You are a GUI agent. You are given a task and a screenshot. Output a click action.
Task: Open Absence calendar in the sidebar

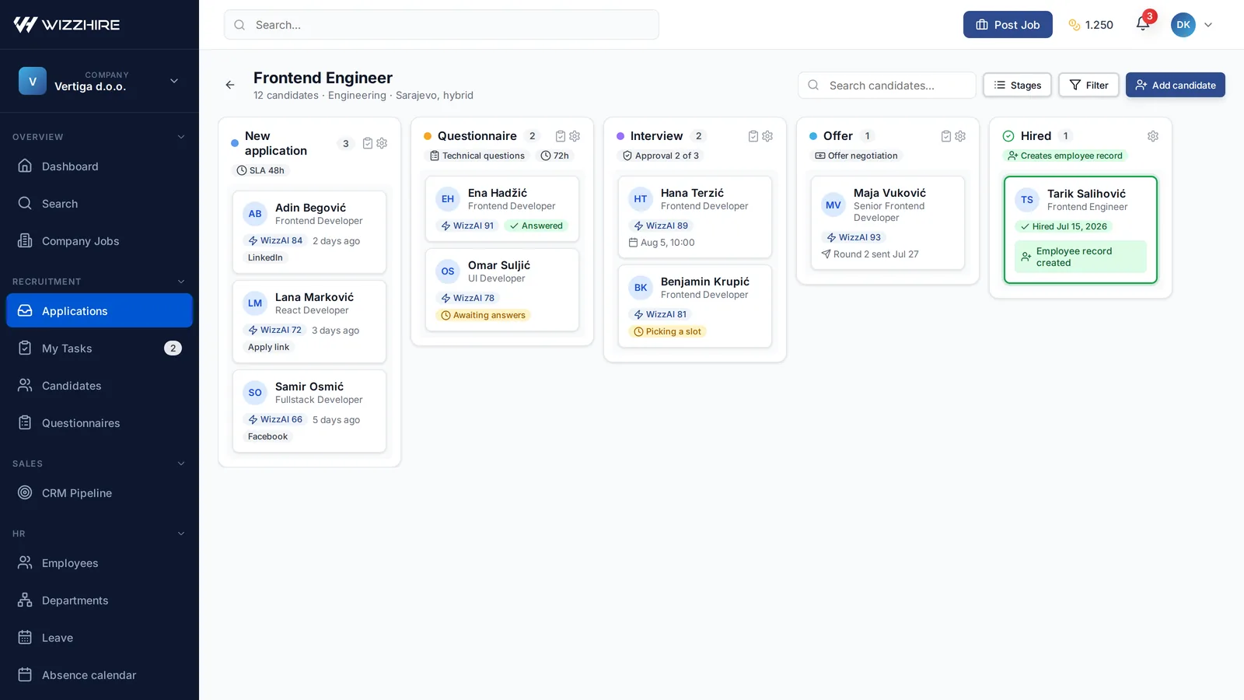point(100,675)
